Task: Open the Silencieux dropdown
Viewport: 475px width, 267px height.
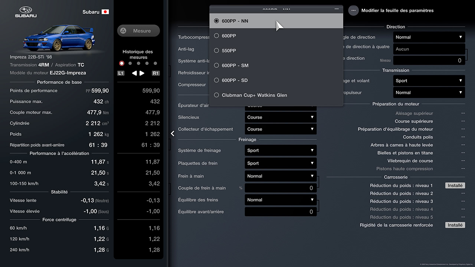Action: 281,117
